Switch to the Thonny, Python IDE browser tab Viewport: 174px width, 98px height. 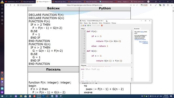(138, 2)
